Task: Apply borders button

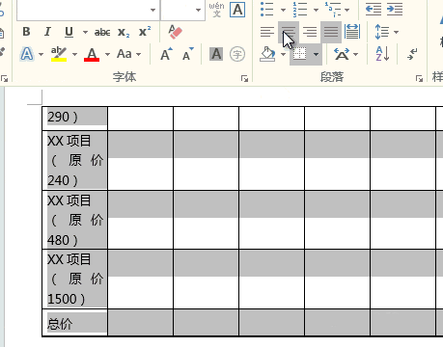Action: click(299, 54)
